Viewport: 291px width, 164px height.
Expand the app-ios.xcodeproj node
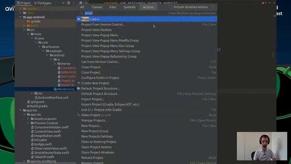24,161
